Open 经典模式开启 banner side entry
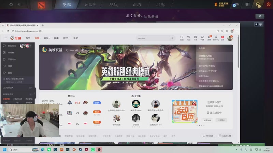273x153 pixels. click(214, 57)
